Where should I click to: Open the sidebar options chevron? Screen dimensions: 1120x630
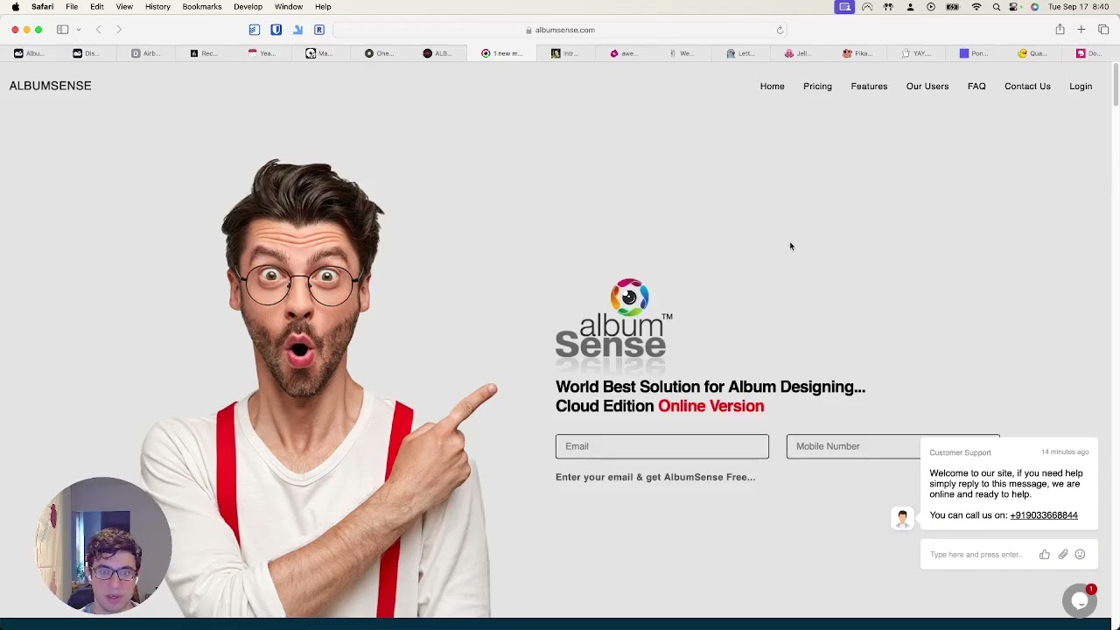pyautogui.click(x=79, y=30)
